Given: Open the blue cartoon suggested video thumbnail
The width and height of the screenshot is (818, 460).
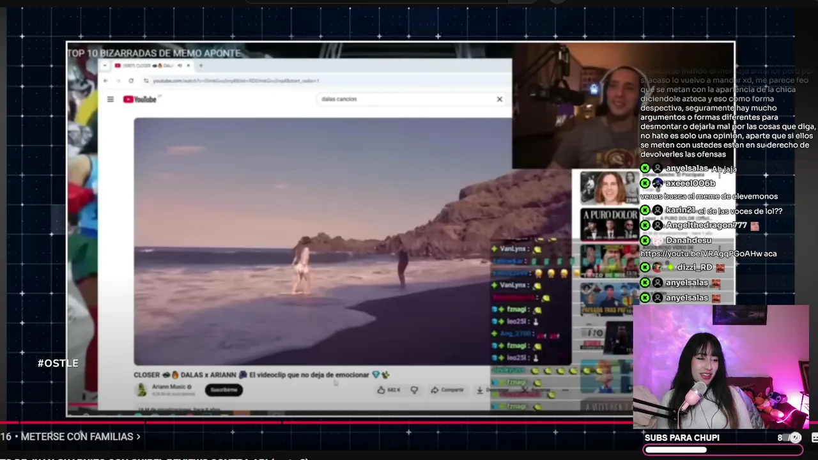Looking at the screenshot, I should (609, 298).
